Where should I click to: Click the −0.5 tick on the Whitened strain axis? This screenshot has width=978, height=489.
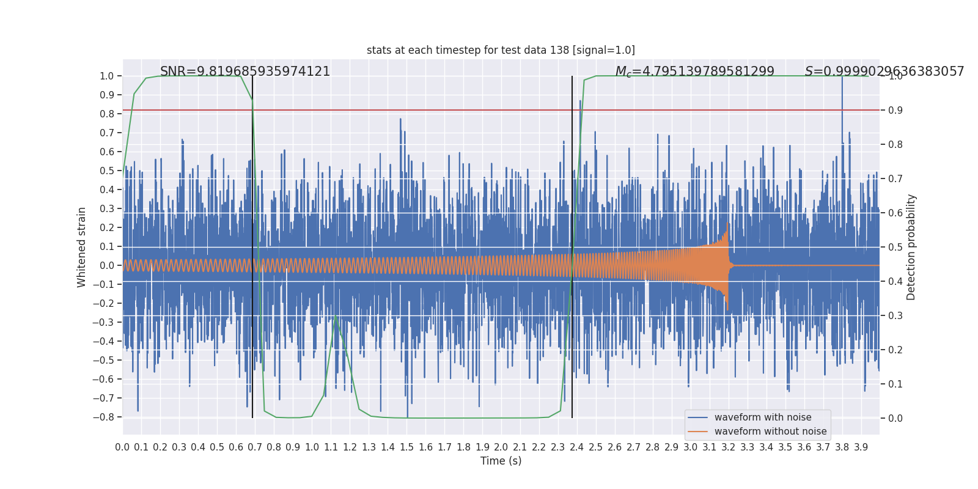coord(103,361)
